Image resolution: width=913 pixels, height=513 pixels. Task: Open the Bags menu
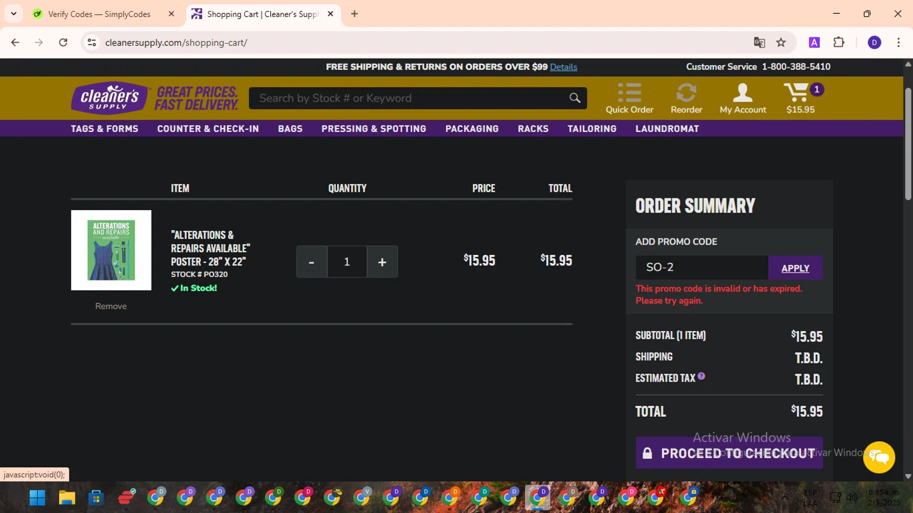[x=290, y=129]
